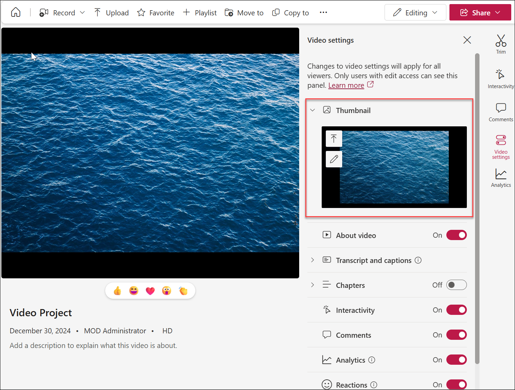The image size is (515, 390).
Task: React with the heart emoji
Action: 150,291
